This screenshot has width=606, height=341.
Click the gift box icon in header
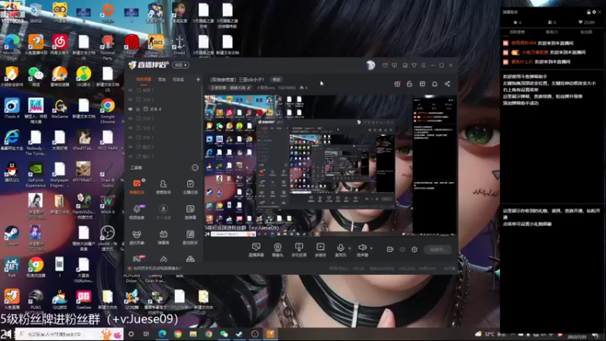point(397,84)
